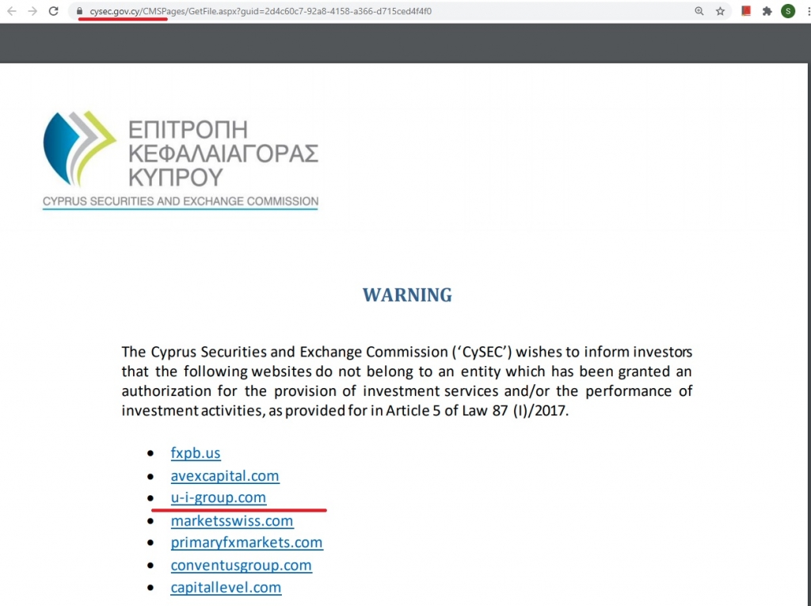811x606 pixels.
Task: Click the 'Article 5 of Law 87 (I)/2017' text
Action: click(x=477, y=411)
